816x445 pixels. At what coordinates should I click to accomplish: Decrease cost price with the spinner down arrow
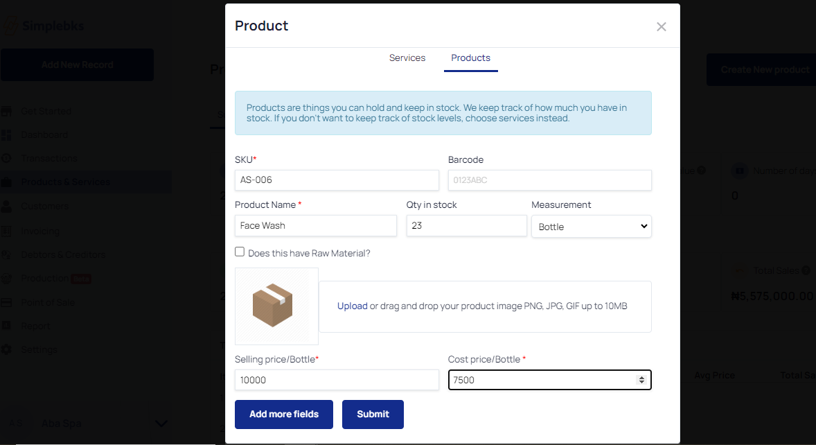tap(641, 383)
